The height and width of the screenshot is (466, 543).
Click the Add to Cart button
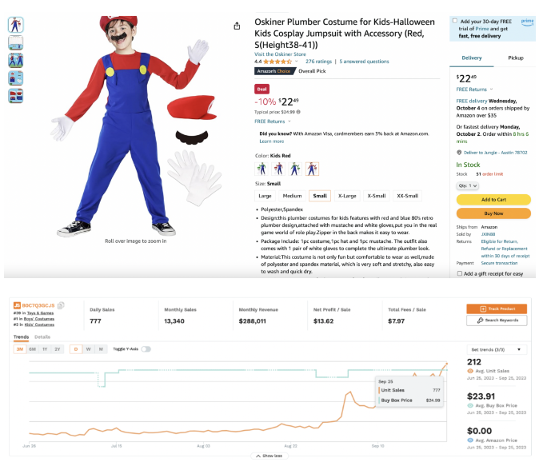[x=493, y=199]
